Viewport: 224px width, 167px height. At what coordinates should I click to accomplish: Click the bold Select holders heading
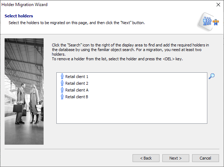19,16
